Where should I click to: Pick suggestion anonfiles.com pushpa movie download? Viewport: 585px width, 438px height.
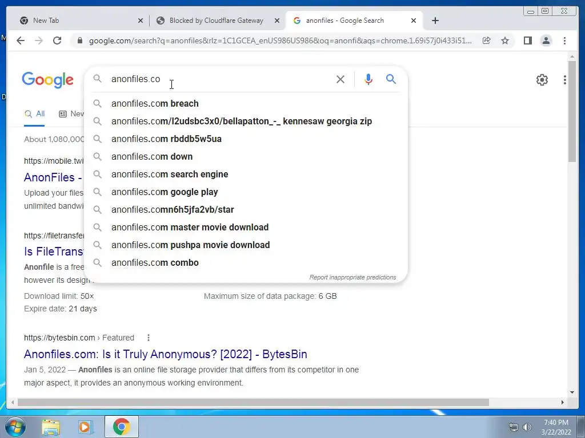click(x=246, y=245)
